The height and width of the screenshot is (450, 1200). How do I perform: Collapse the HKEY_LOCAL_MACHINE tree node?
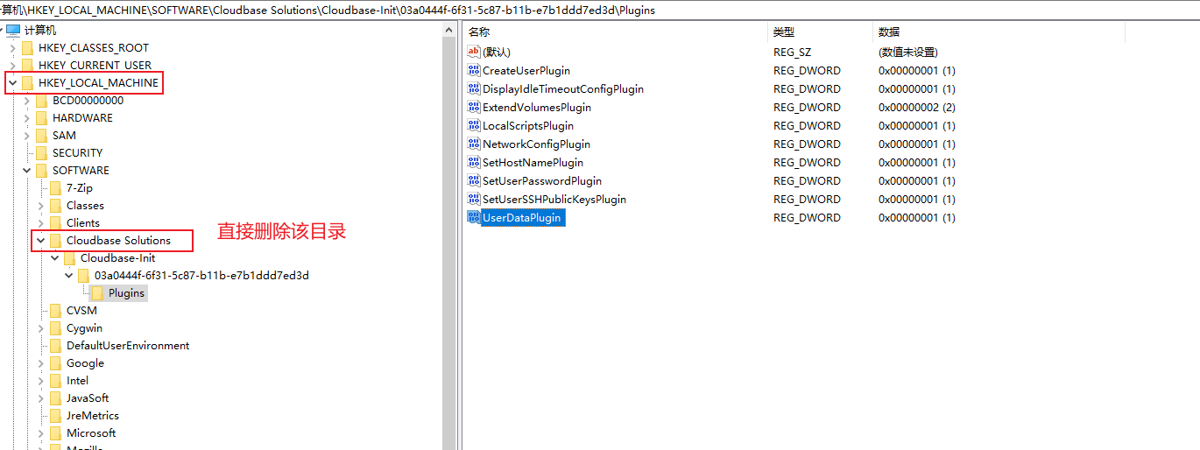pos(12,83)
